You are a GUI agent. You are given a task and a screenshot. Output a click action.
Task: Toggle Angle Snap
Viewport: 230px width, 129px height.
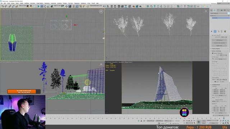pos(77,6)
